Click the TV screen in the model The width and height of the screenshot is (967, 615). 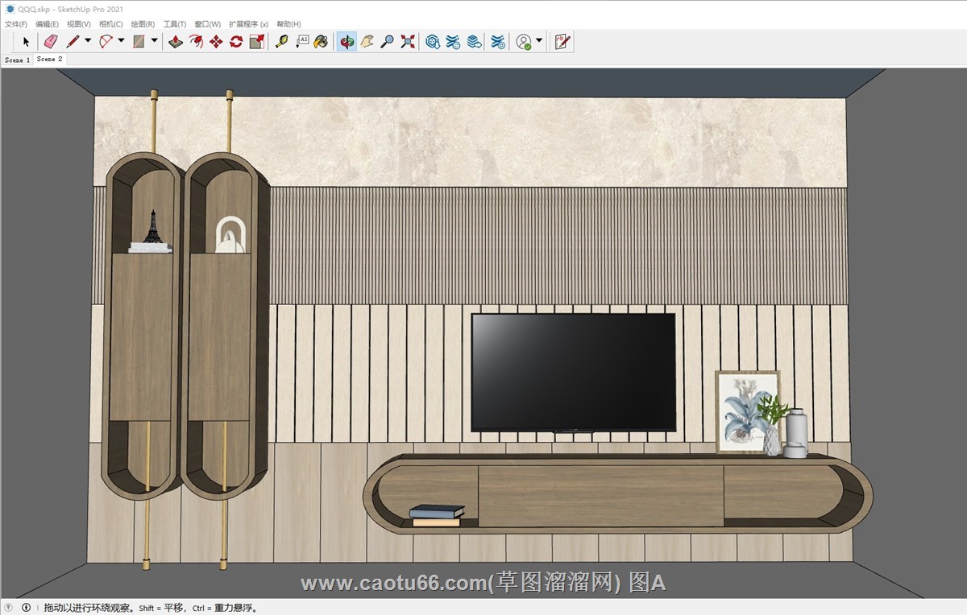pos(573,371)
